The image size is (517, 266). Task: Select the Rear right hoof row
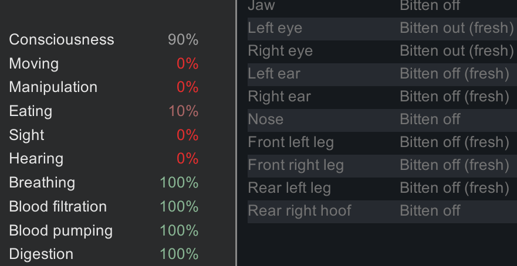pos(381,211)
